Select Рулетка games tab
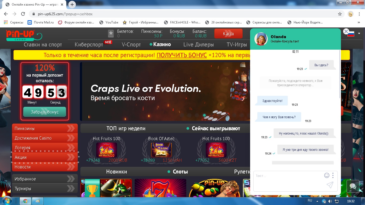The height and width of the screenshot is (205, 365). click(x=242, y=172)
